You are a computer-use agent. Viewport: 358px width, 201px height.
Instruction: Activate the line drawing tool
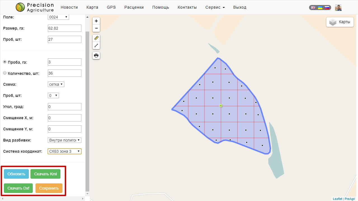click(96, 46)
